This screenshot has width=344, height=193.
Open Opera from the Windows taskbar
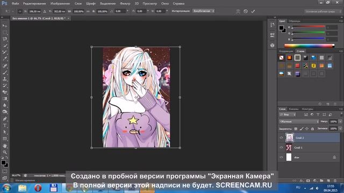(38, 188)
